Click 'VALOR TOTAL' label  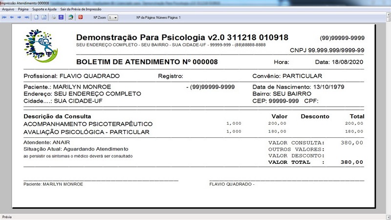tap(289, 162)
